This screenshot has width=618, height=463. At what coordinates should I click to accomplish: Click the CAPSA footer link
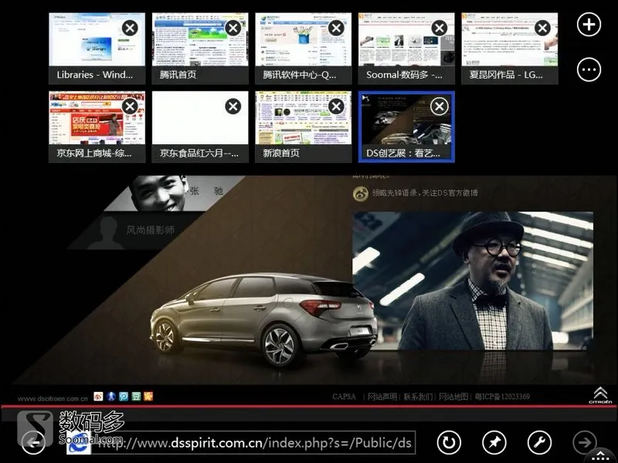tap(344, 397)
